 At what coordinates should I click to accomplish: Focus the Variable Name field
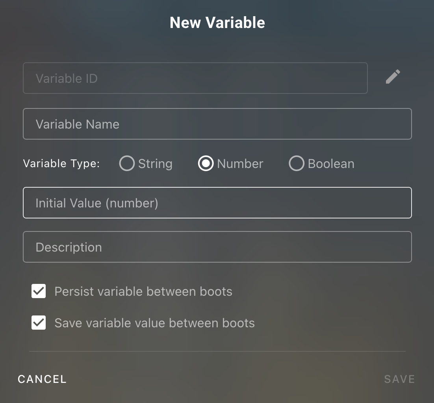click(217, 124)
